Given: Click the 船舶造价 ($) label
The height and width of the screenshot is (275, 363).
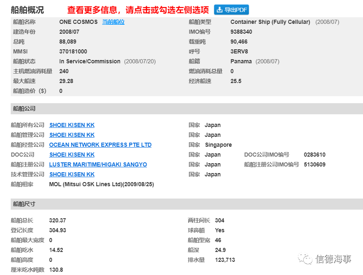Looking at the screenshot, I should pos(30,91).
